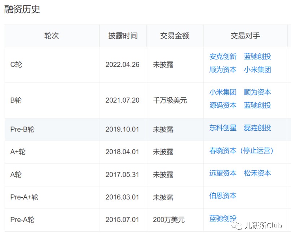Viewport: 291px width, 238px height.
Task: Open 顺为资本 link in C轮 row
Action: [x=223, y=70]
